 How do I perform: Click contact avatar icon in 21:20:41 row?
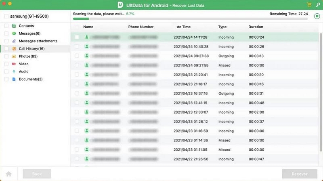tap(87, 75)
